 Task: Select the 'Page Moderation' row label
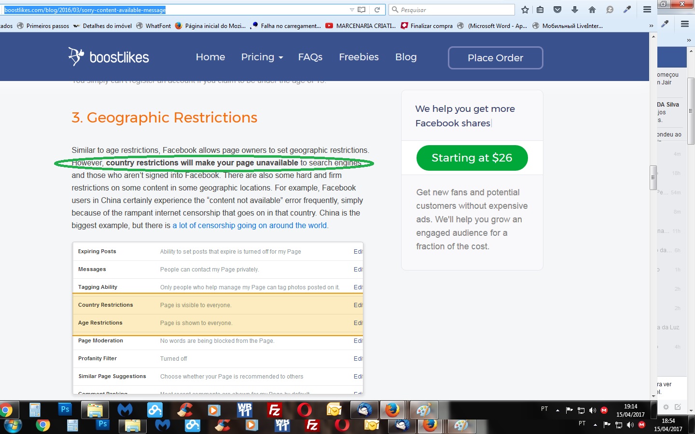coord(100,341)
